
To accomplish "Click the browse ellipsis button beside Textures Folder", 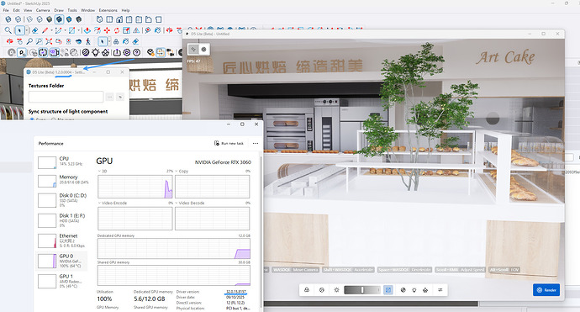I will point(110,97).
